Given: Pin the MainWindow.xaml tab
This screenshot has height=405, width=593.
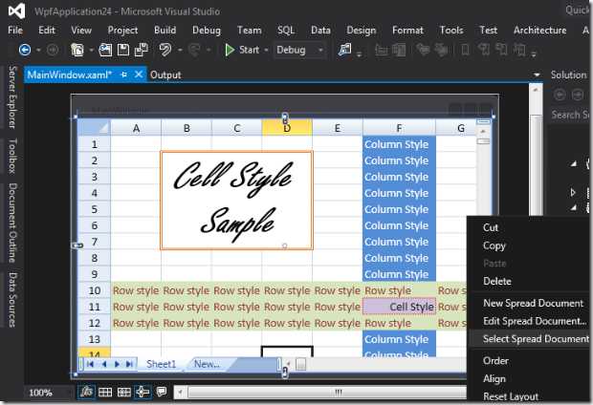Looking at the screenshot, I should (124, 75).
